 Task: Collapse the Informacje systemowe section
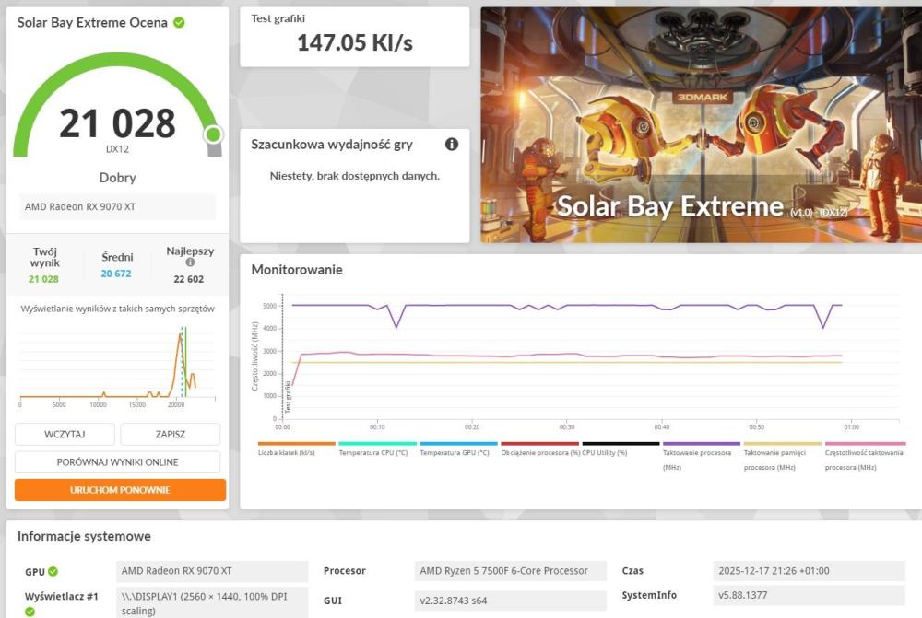(81, 536)
